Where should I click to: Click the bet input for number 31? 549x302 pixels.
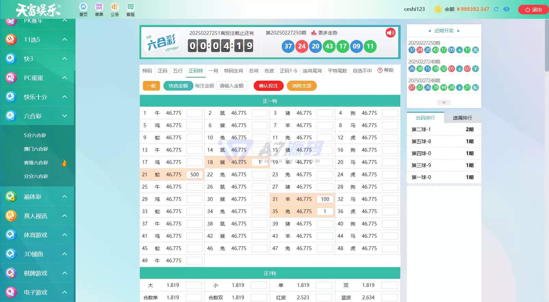click(325, 199)
